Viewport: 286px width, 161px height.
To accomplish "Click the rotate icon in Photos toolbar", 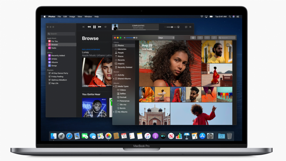I will [x=213, y=38].
